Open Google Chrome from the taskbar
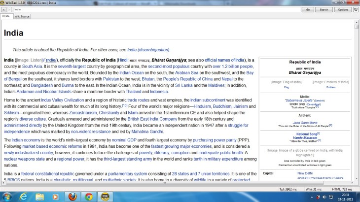Image resolution: width=360 pixels, height=202 pixels. click(88, 197)
